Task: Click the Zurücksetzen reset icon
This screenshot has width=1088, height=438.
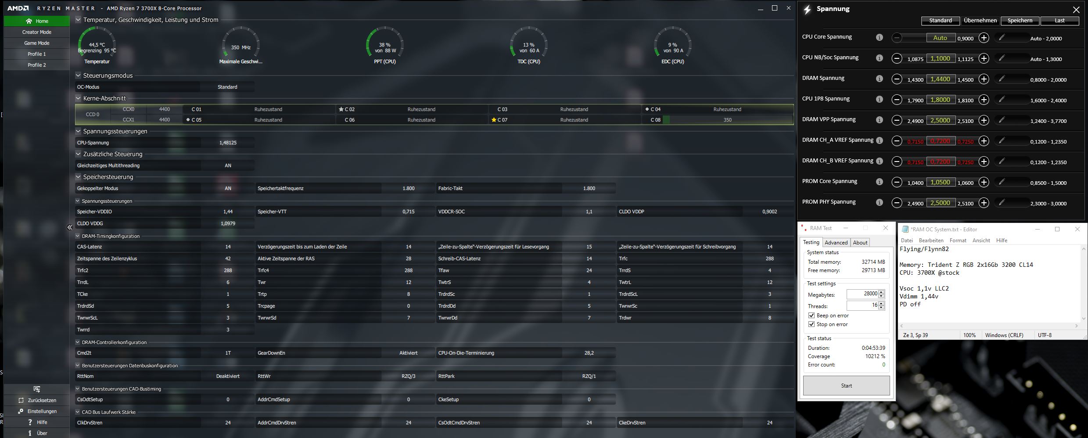Action: point(20,400)
